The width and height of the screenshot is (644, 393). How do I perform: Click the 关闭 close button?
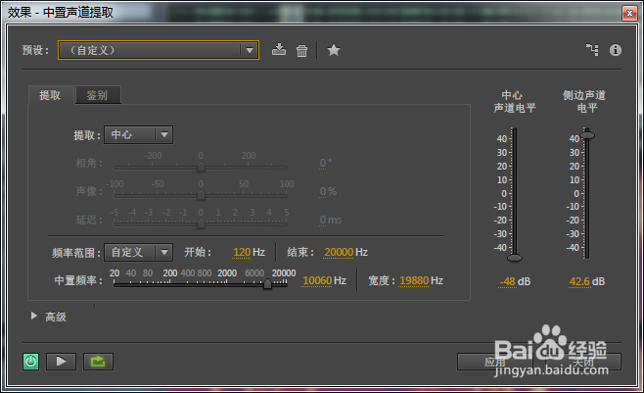click(x=583, y=362)
